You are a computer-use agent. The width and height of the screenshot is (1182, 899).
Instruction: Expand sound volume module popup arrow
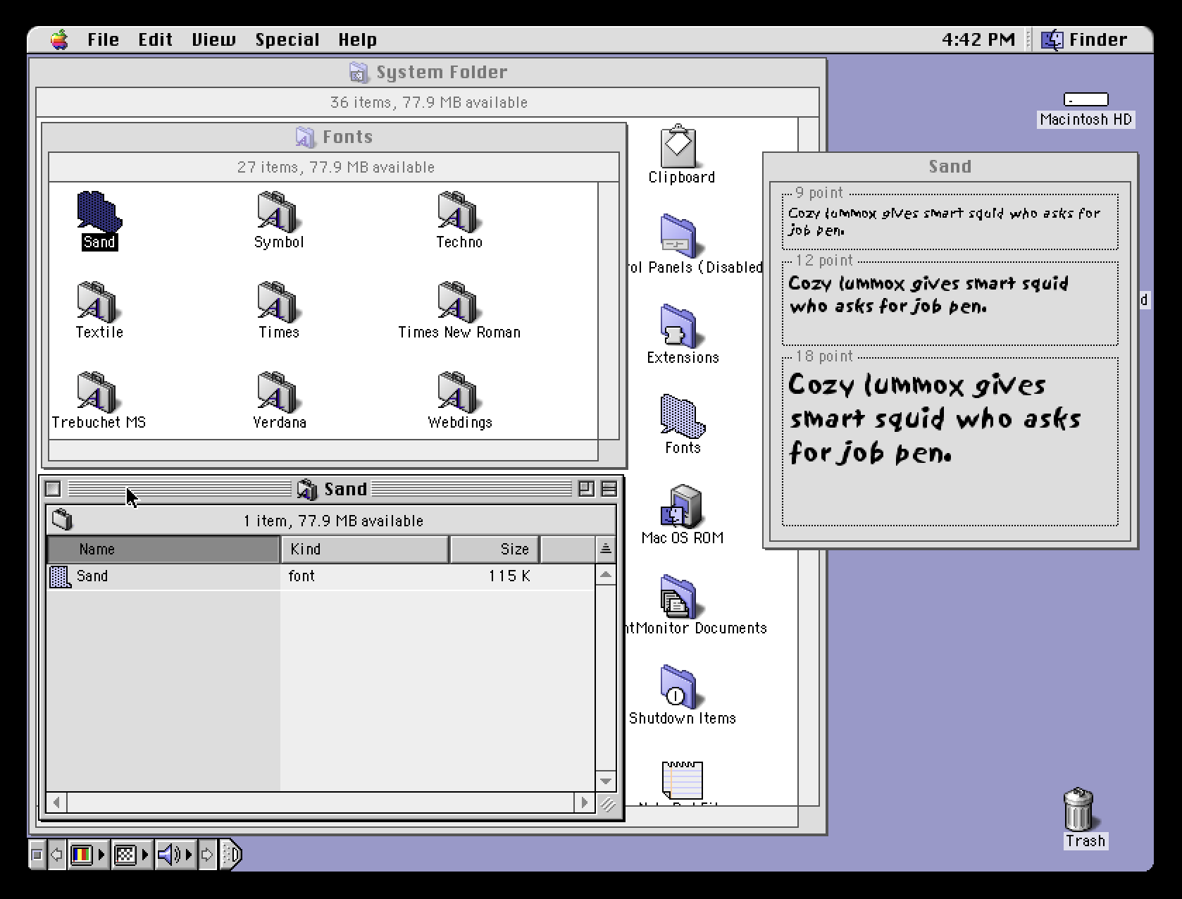pyautogui.click(x=189, y=855)
